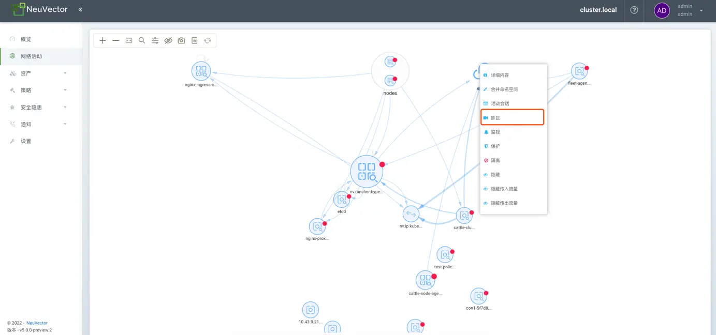The height and width of the screenshot is (335, 716).
Task: Click the fit-to-screen toolbar icon
Action: pos(129,40)
